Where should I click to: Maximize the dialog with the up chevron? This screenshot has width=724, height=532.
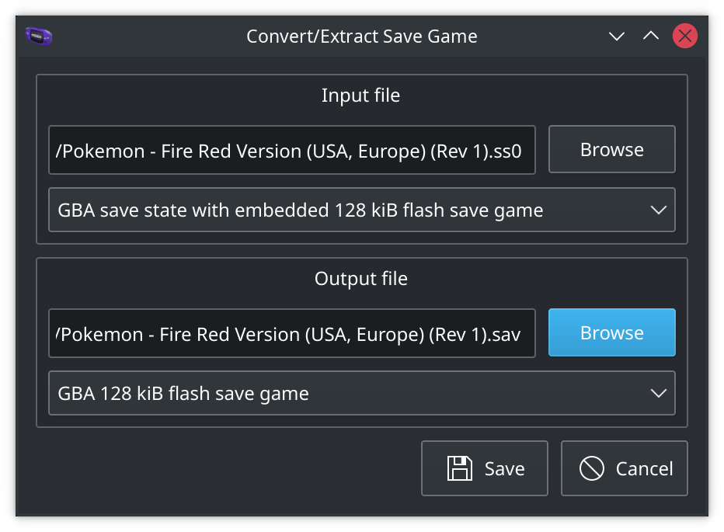coord(650,36)
